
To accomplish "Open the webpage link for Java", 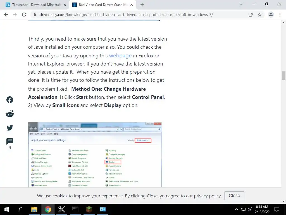I will (120, 56).
